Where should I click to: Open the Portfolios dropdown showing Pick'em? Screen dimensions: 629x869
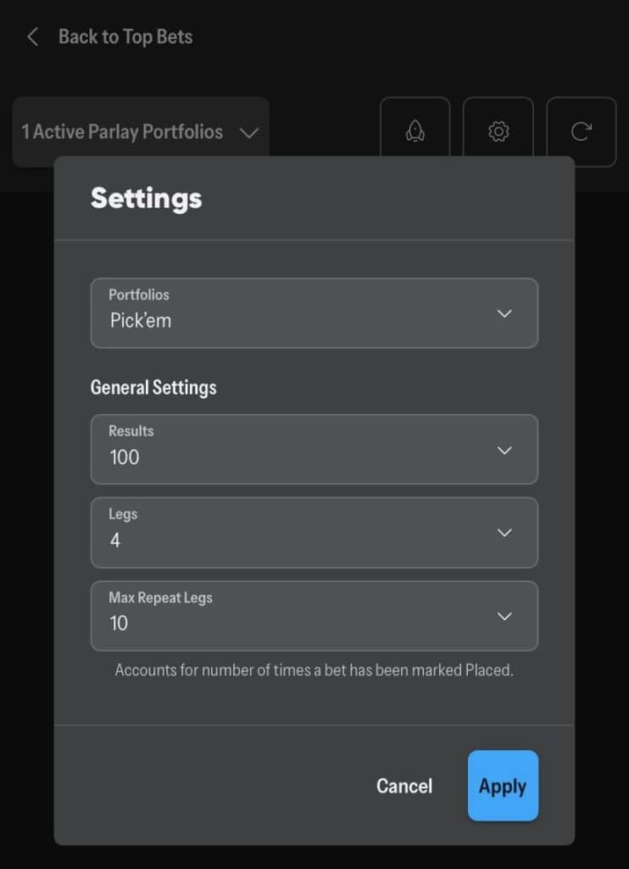pyautogui.click(x=314, y=313)
